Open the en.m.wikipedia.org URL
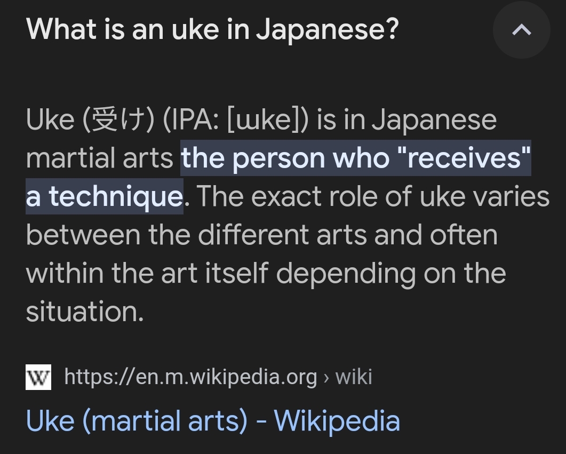 pyautogui.click(x=190, y=377)
